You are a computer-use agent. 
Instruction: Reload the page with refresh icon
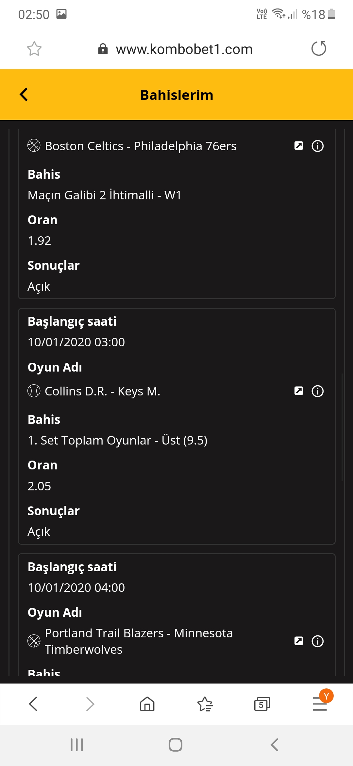pos(319,49)
